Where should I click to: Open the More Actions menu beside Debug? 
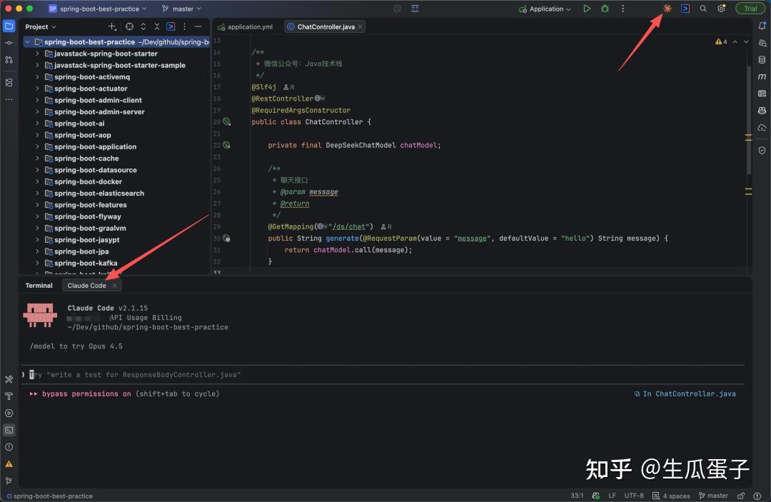(x=623, y=9)
